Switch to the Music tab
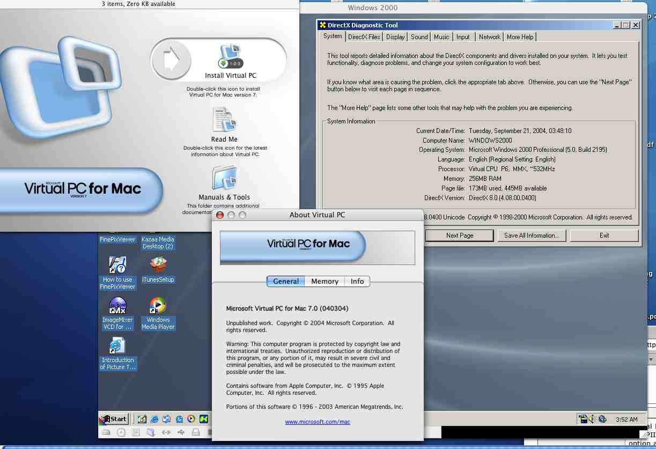Screen dimensions: 656x449 coord(441,37)
